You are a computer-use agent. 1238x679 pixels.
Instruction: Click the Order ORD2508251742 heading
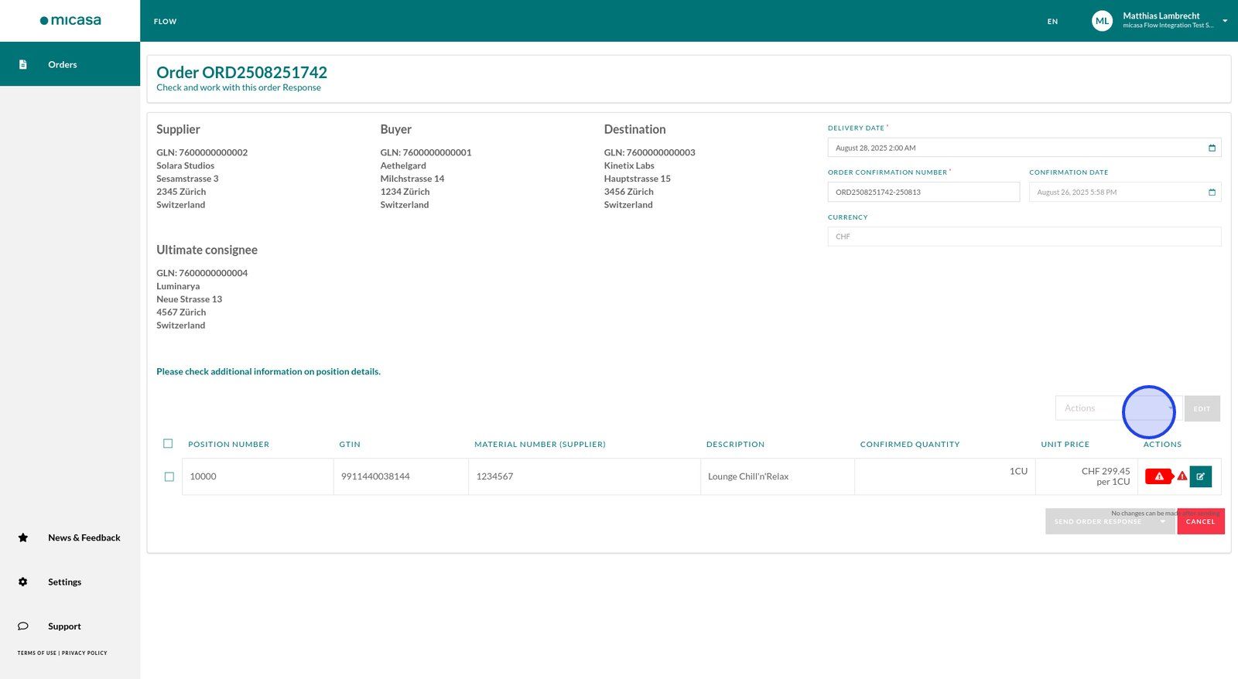[x=241, y=73]
